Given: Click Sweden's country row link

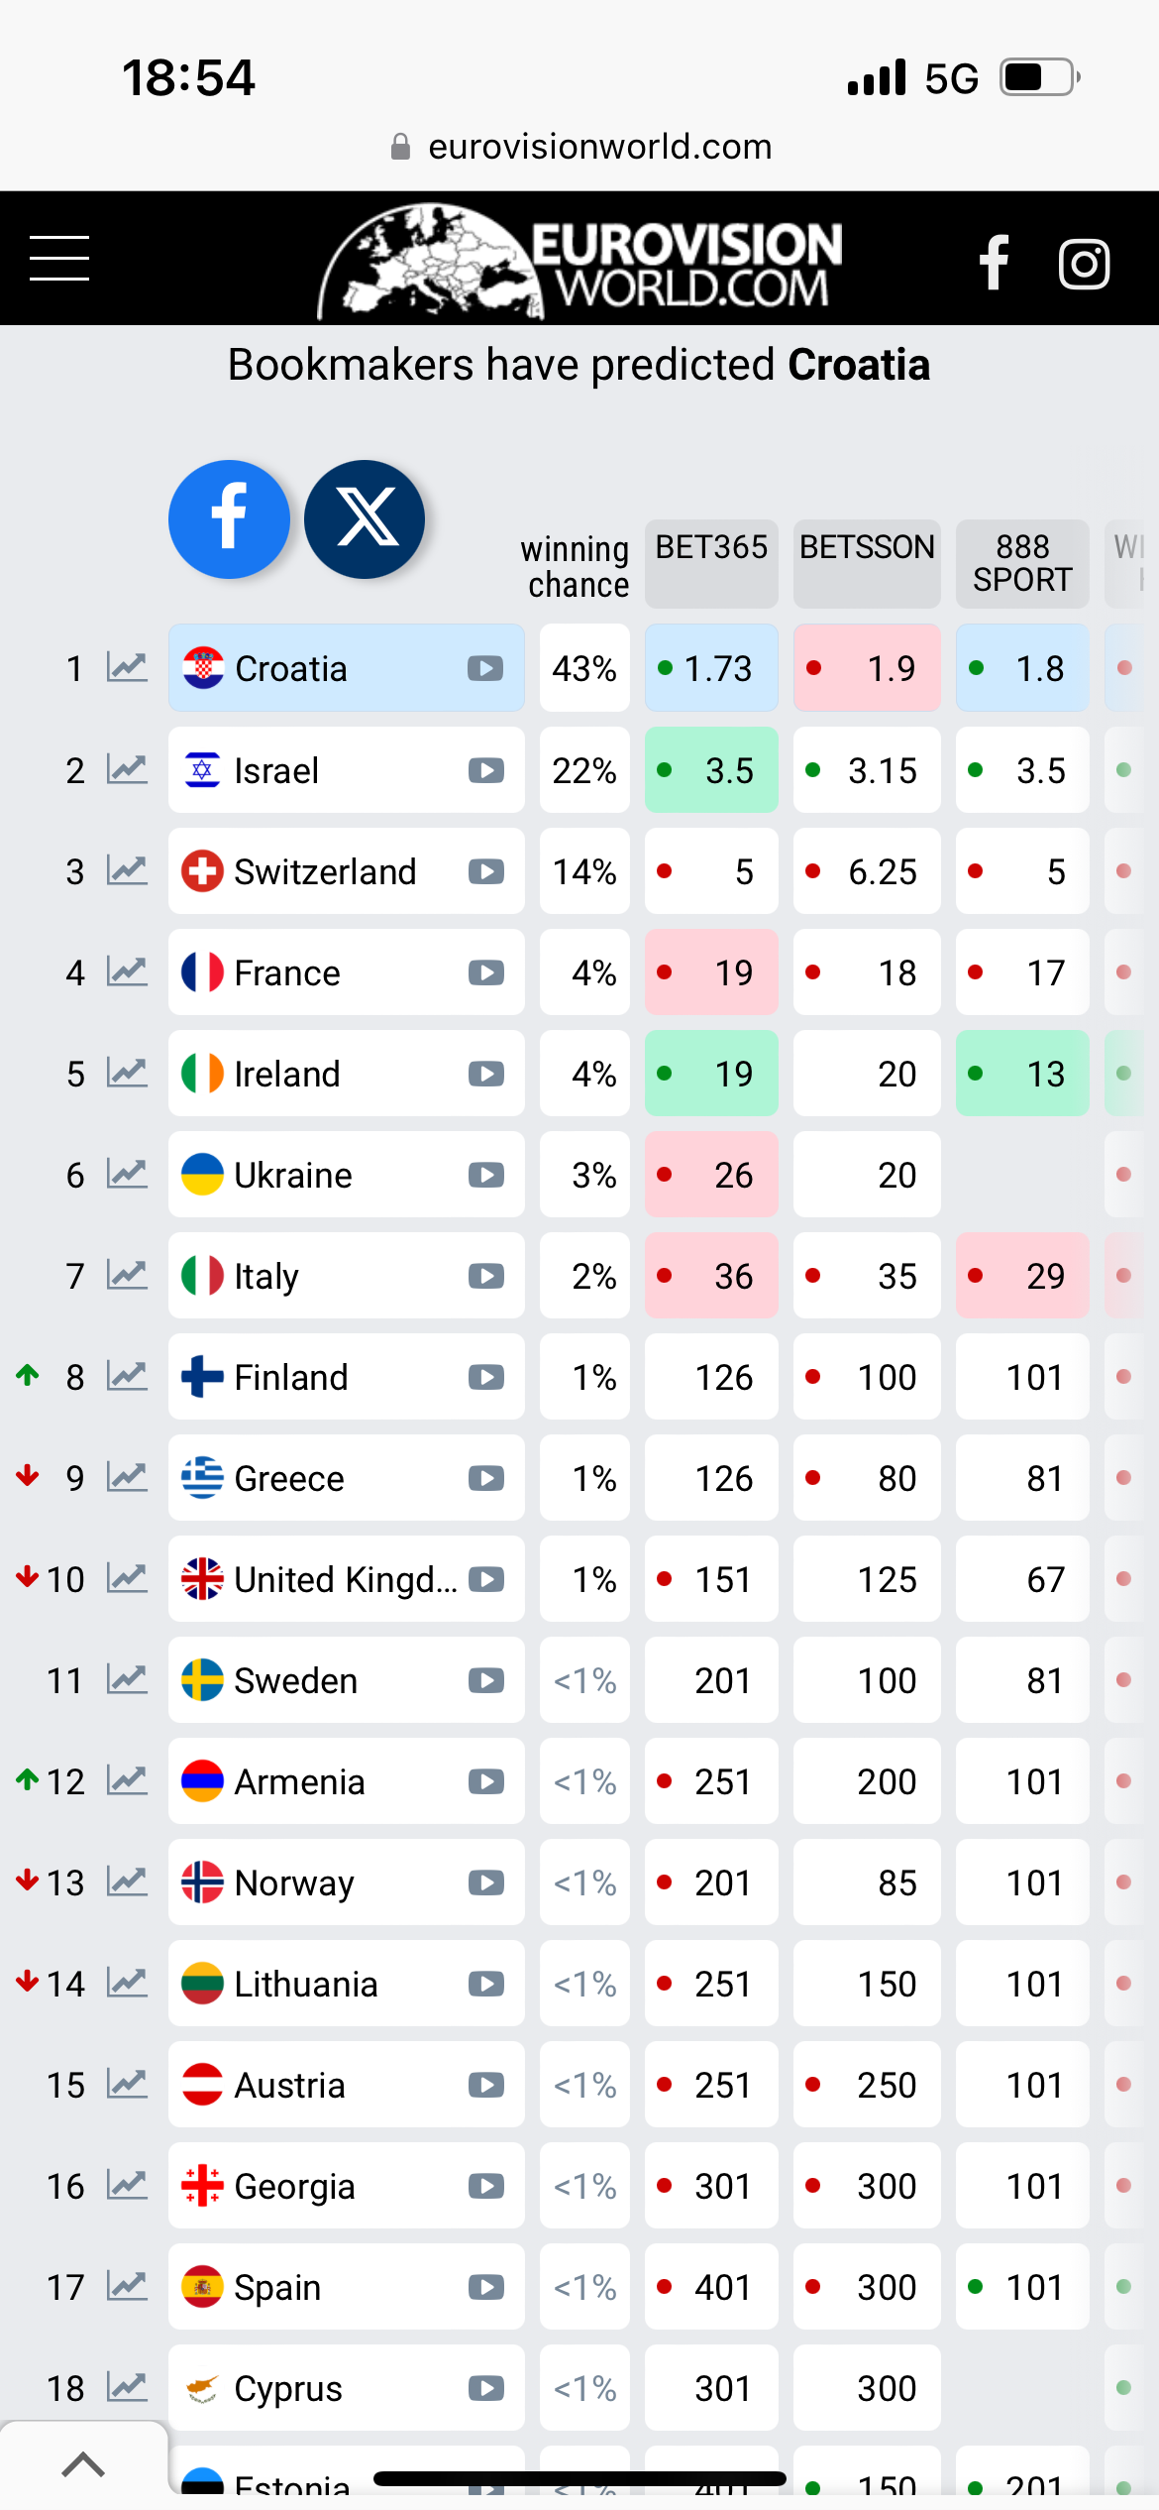Looking at the screenshot, I should click(x=295, y=1680).
